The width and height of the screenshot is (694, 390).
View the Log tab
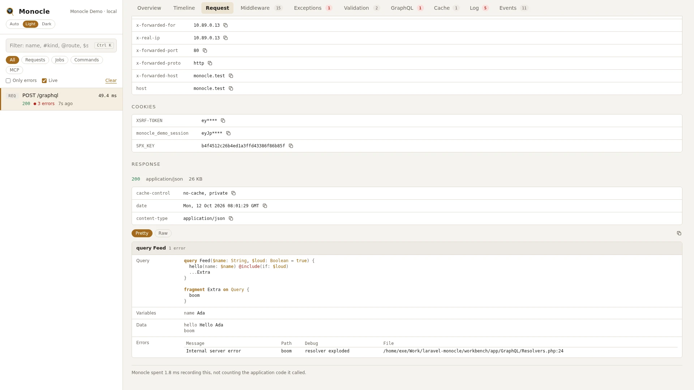point(479,8)
